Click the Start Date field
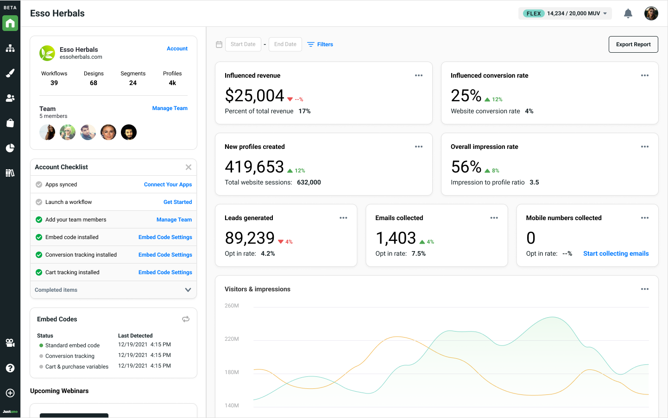Image resolution: width=668 pixels, height=418 pixels. click(243, 44)
